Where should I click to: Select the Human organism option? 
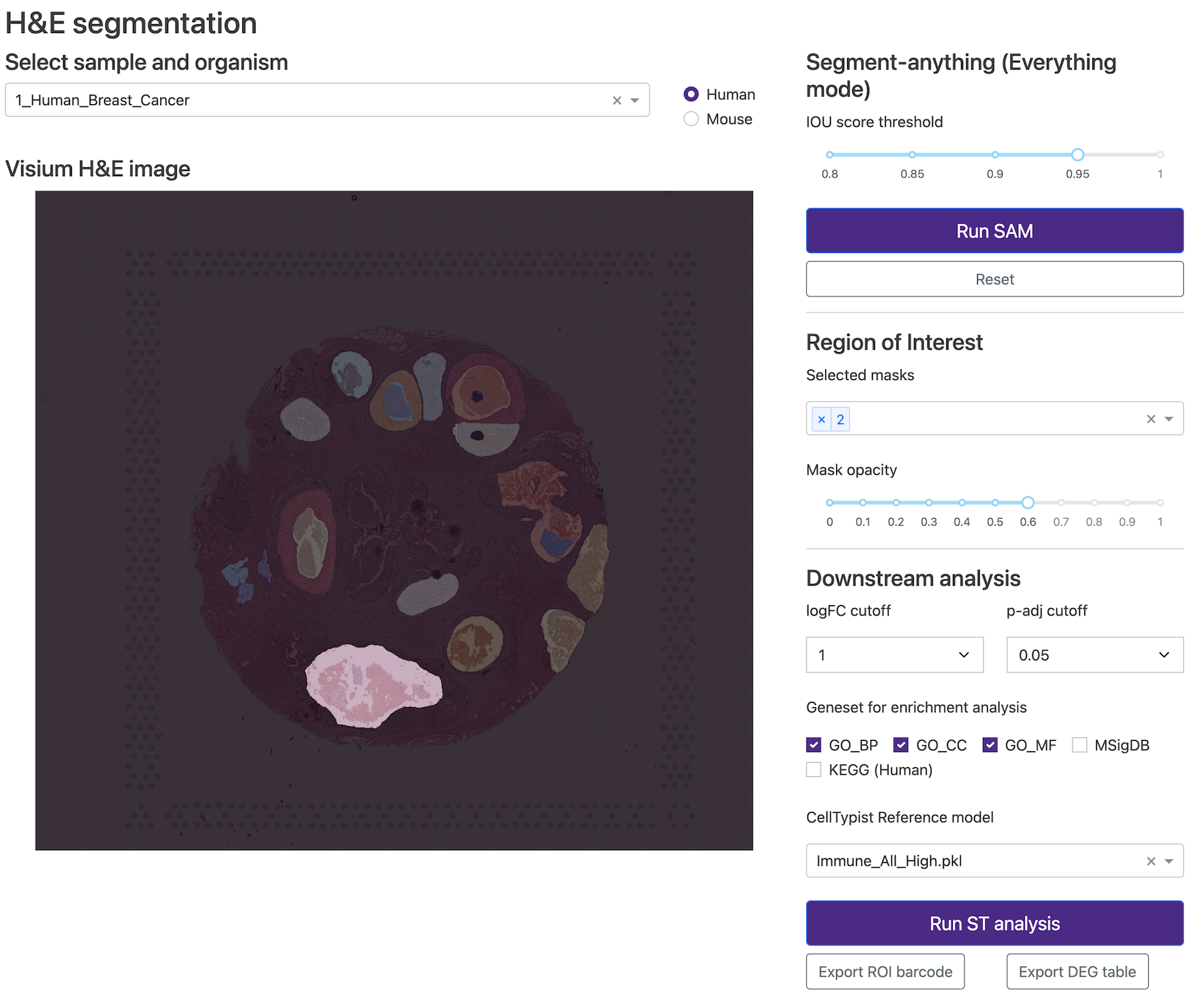(691, 94)
